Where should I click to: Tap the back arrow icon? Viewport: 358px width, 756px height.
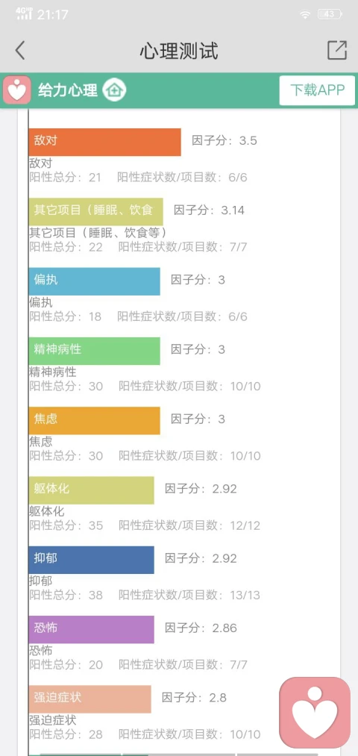pos(19,51)
